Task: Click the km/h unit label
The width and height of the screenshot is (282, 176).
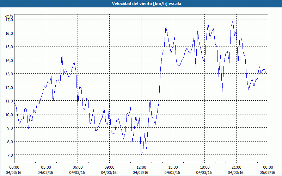Action: [x=9, y=16]
